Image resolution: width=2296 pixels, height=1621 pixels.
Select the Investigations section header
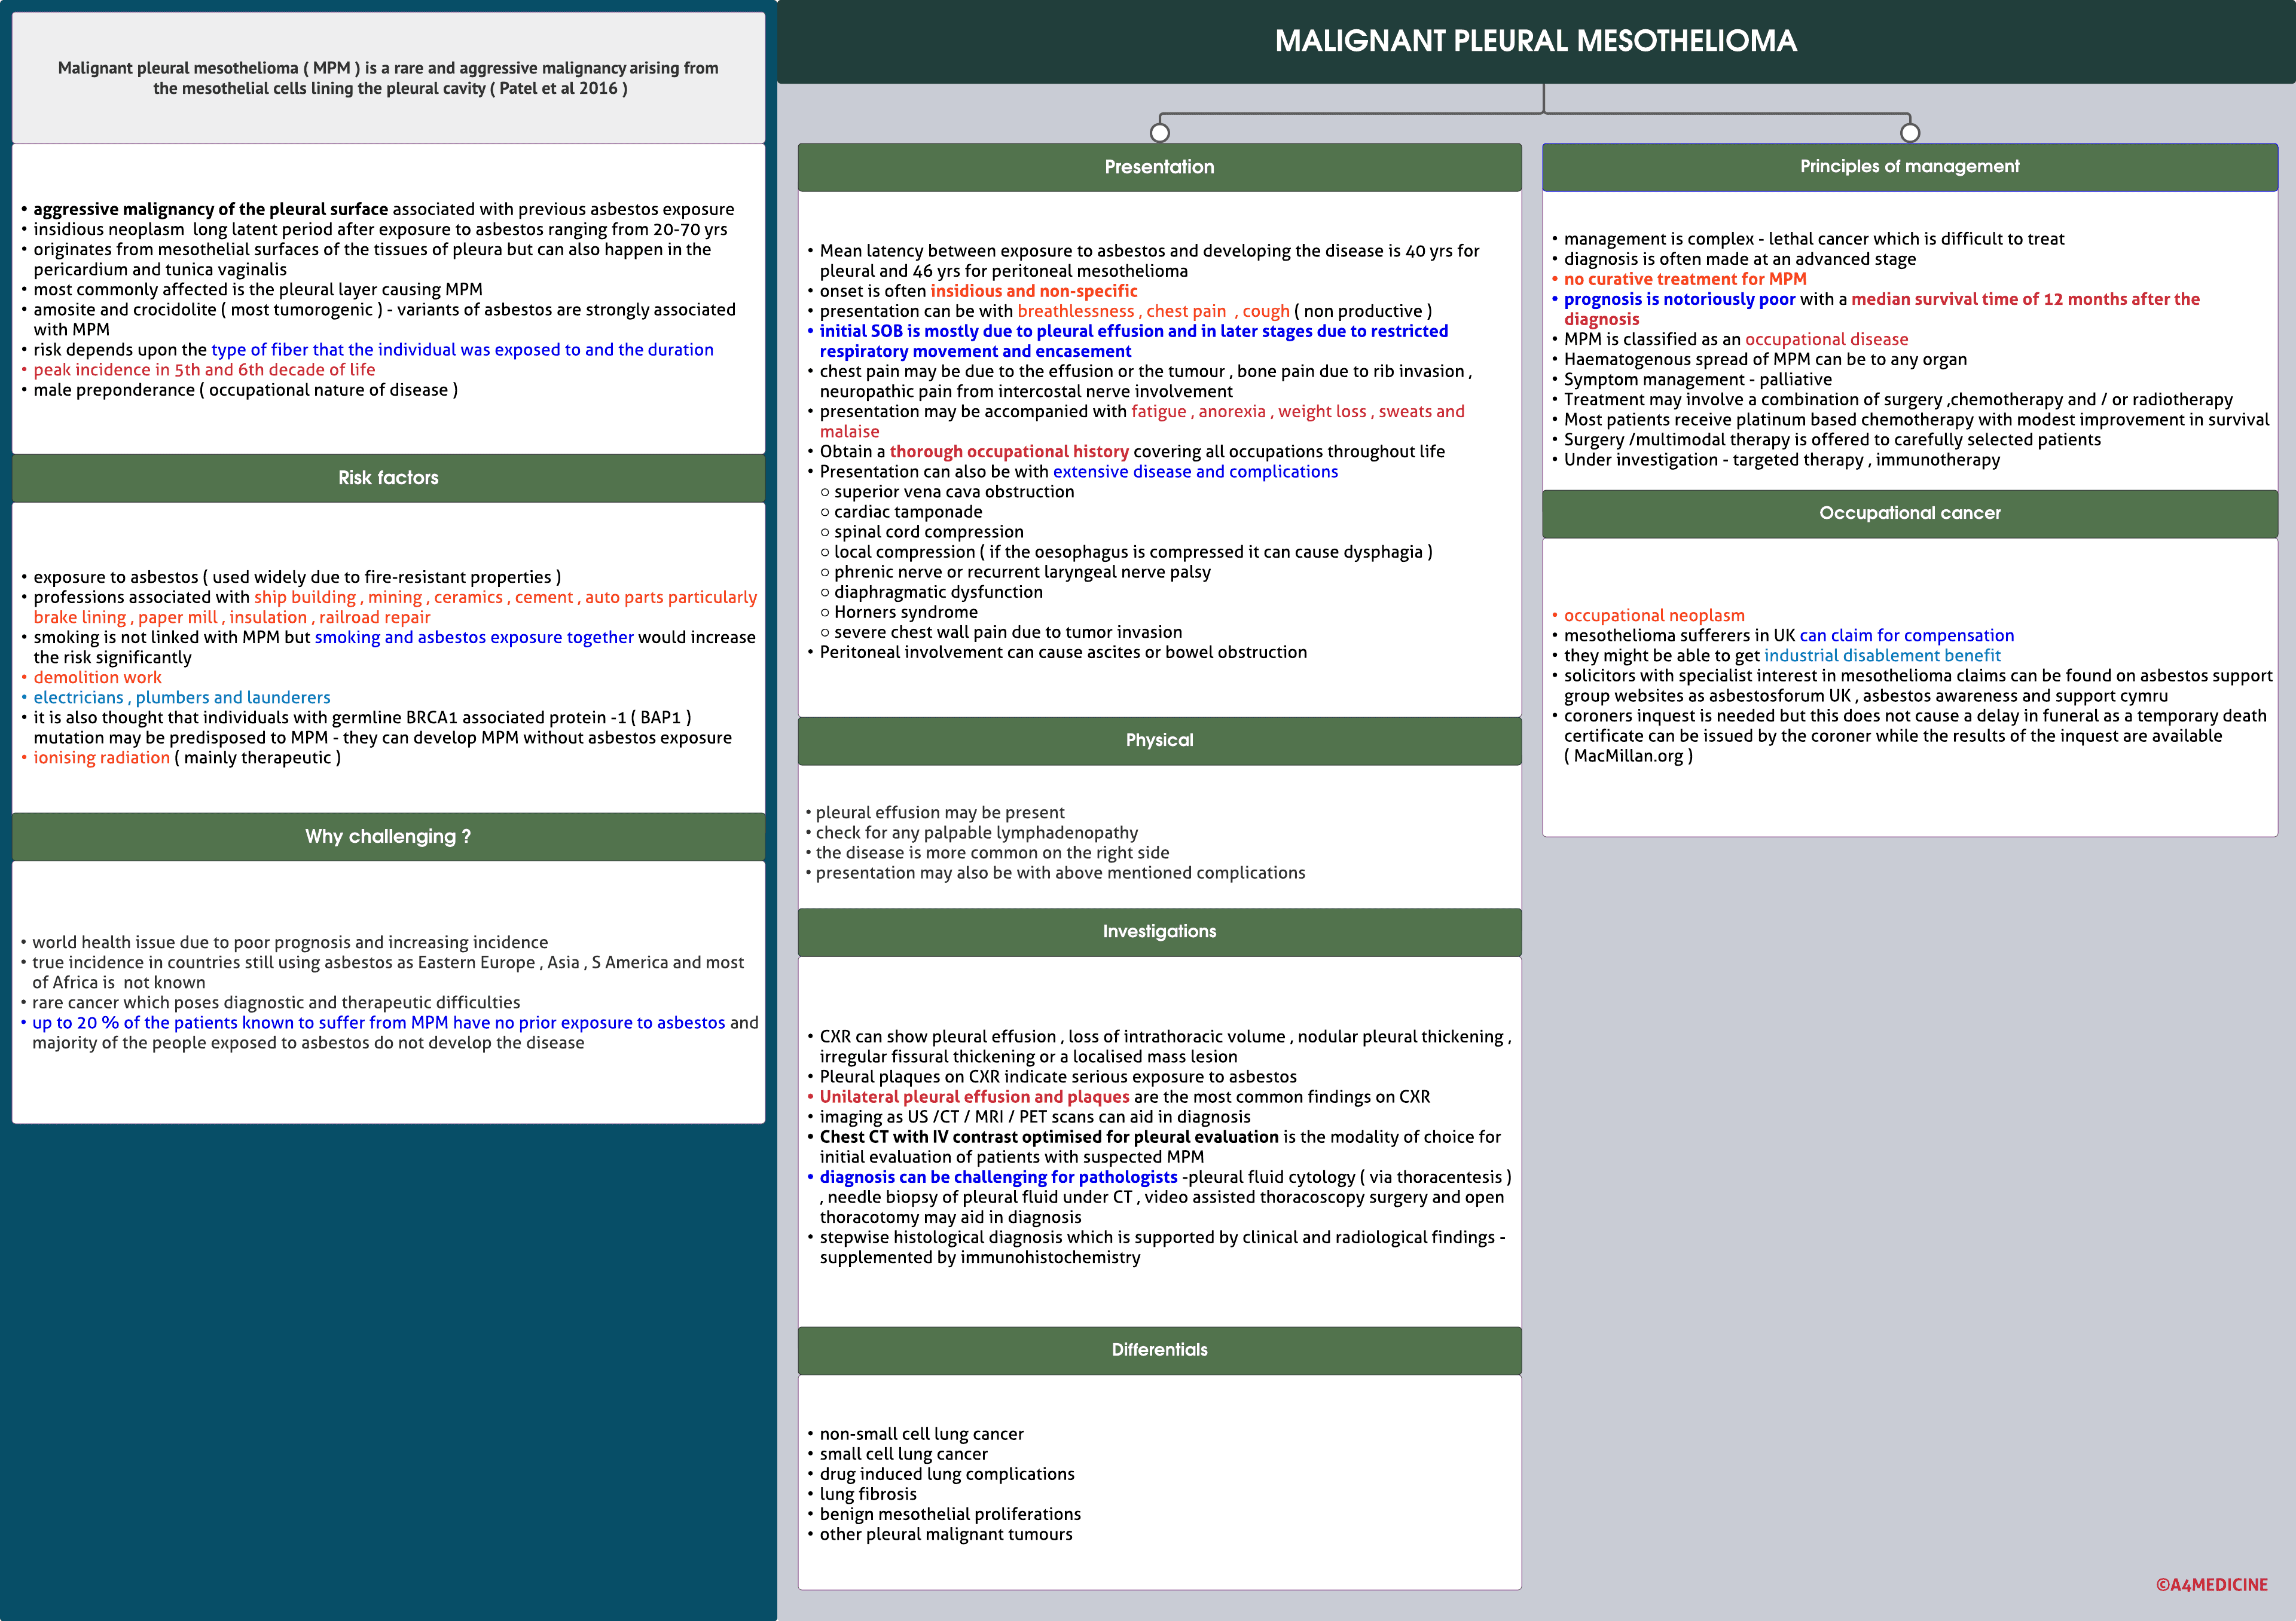tap(1159, 931)
